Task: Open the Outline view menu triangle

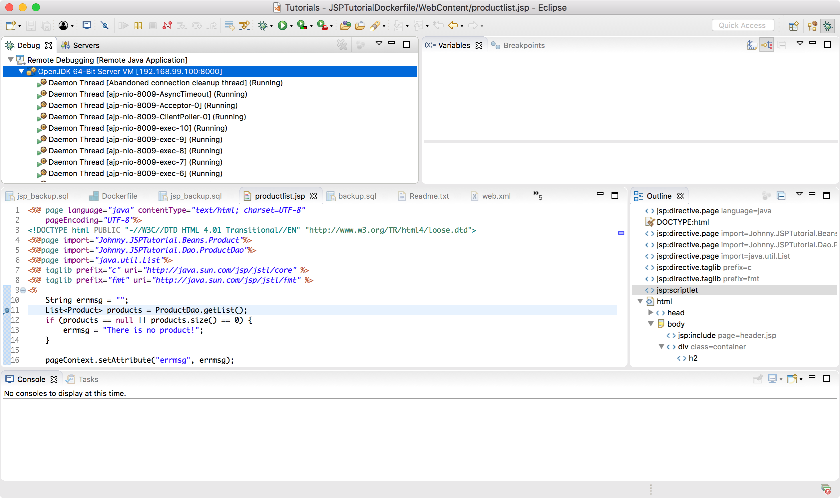Action: 799,194
